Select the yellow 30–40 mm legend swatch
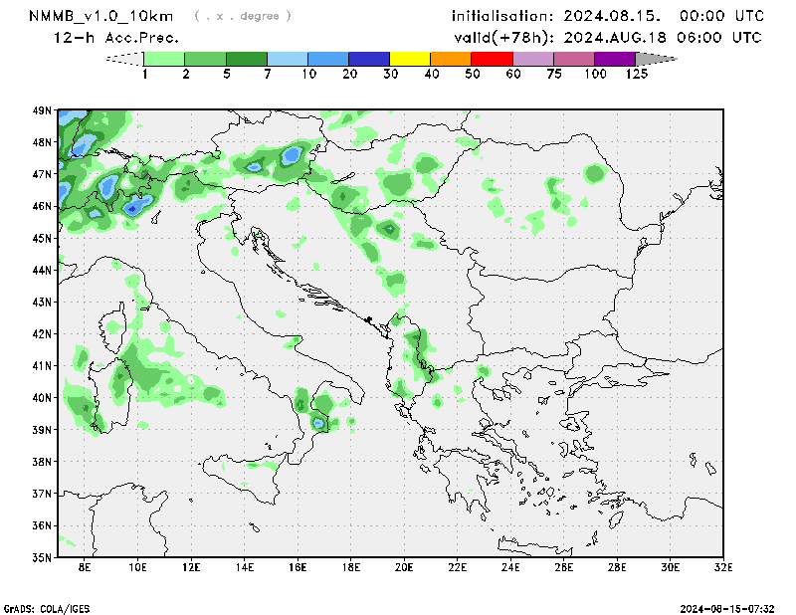 (x=410, y=59)
